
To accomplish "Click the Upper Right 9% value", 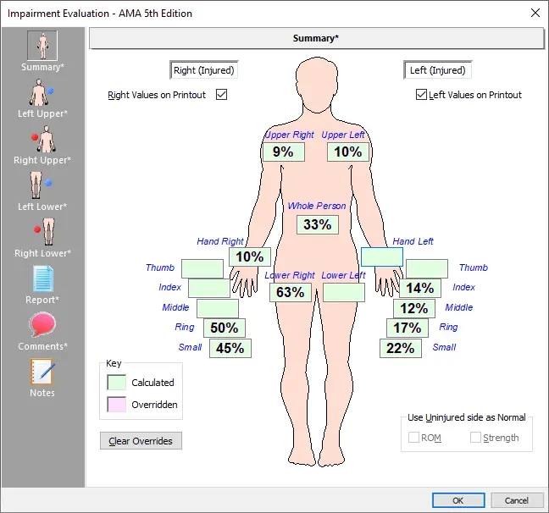I will point(284,152).
